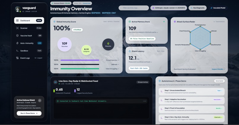239x125 pixels.
Task: Click the Step 1 Unvaccinated Breach moon icon
Action: (162, 91)
